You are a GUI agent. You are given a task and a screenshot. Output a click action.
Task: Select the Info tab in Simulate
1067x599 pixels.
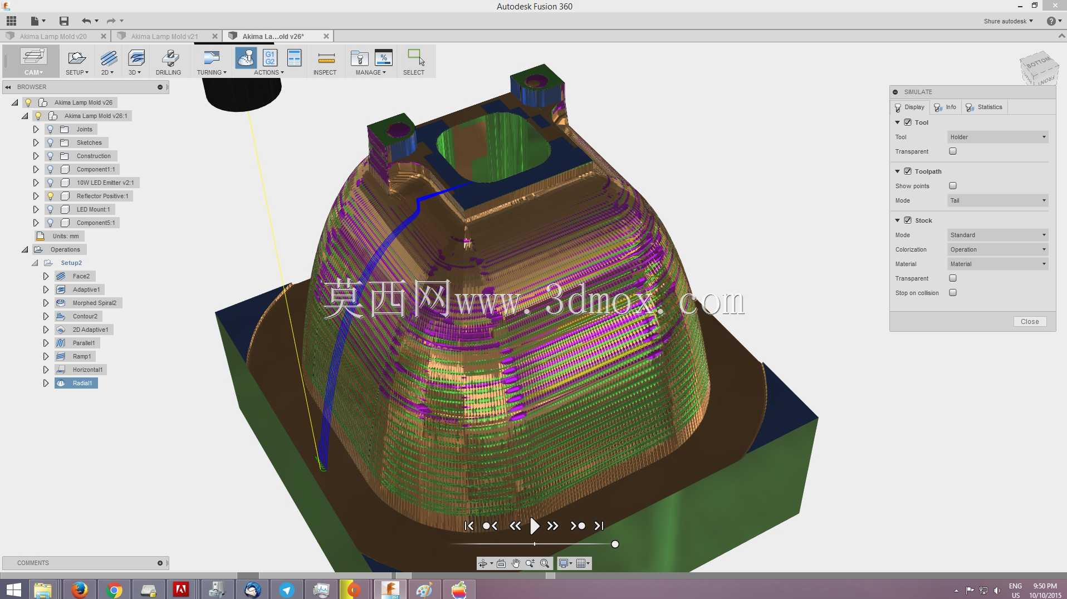point(945,107)
